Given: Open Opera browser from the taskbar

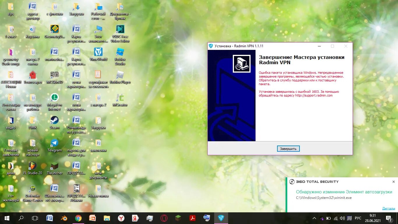Looking at the screenshot, I should tap(164, 218).
